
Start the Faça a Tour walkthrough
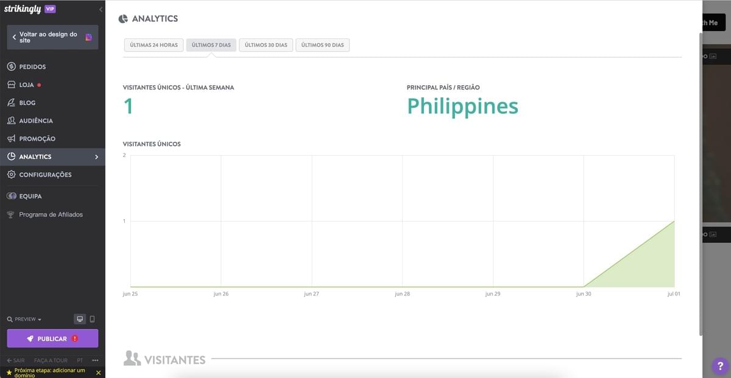[51, 360]
